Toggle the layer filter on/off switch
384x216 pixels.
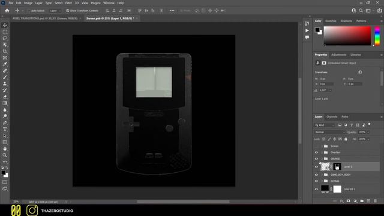click(x=370, y=124)
